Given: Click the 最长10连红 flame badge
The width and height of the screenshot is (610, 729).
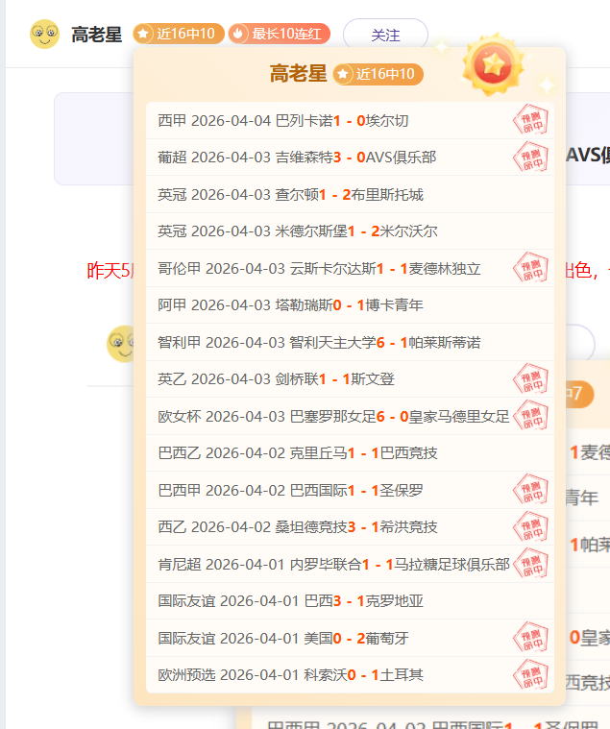Looking at the screenshot, I should pyautogui.click(x=280, y=35).
